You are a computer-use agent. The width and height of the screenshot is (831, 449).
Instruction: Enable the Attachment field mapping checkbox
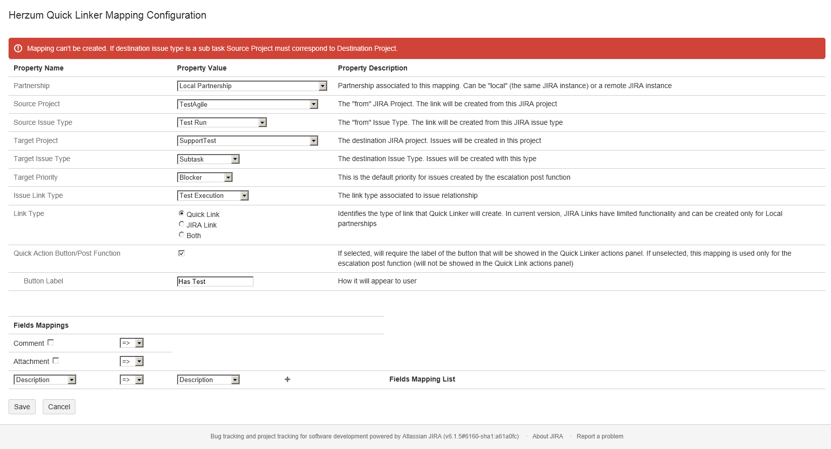tap(56, 361)
